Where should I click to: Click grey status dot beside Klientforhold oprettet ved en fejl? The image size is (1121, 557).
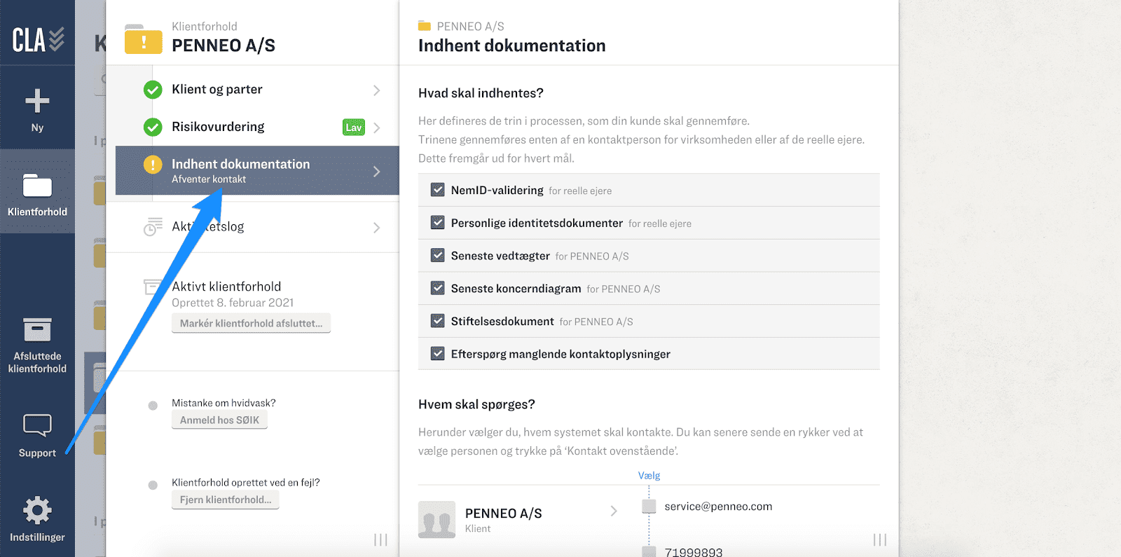pos(153,485)
